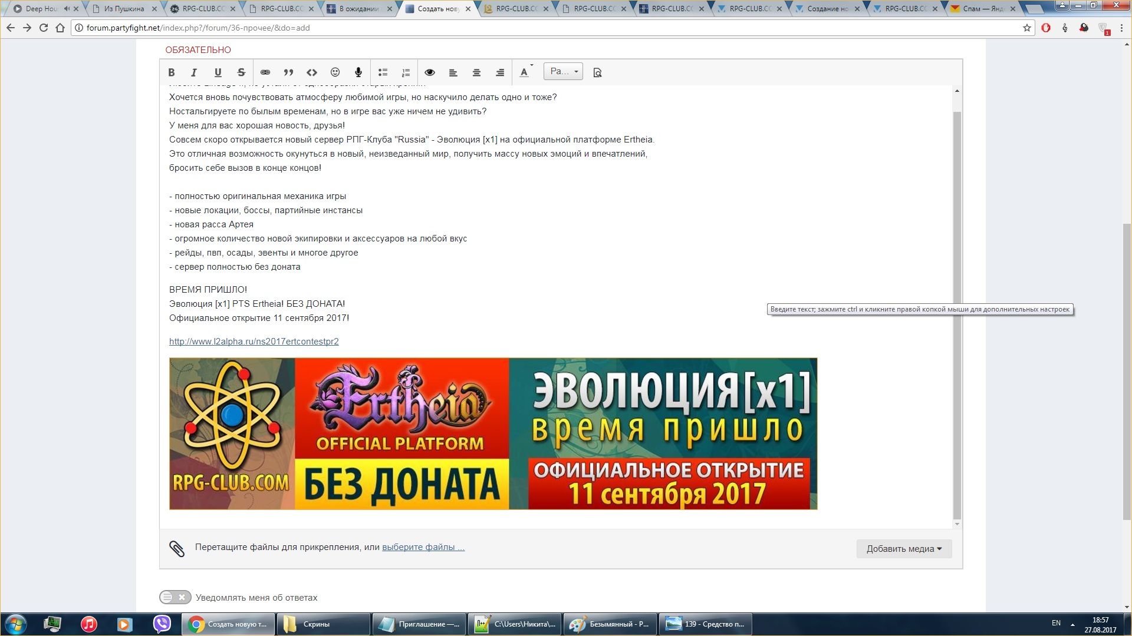This screenshot has width=1132, height=636.
Task: Click the line '- новая расса Артея'
Action: (211, 224)
